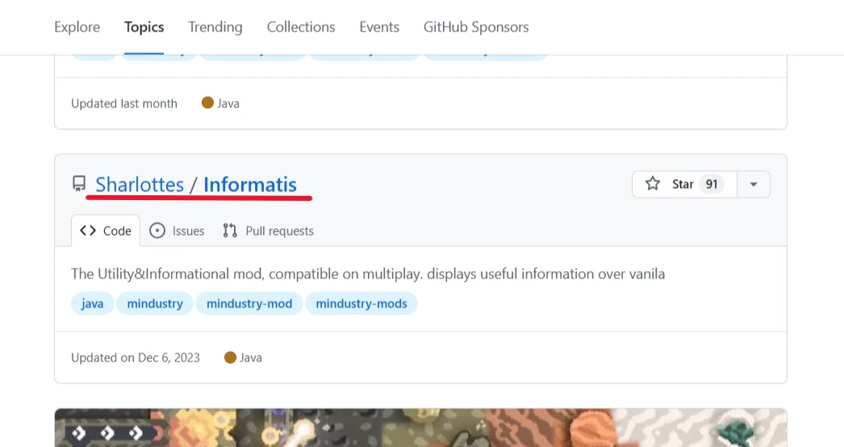Open the Informatis repository link
Image resolution: width=844 pixels, height=447 pixels.
coord(250,185)
